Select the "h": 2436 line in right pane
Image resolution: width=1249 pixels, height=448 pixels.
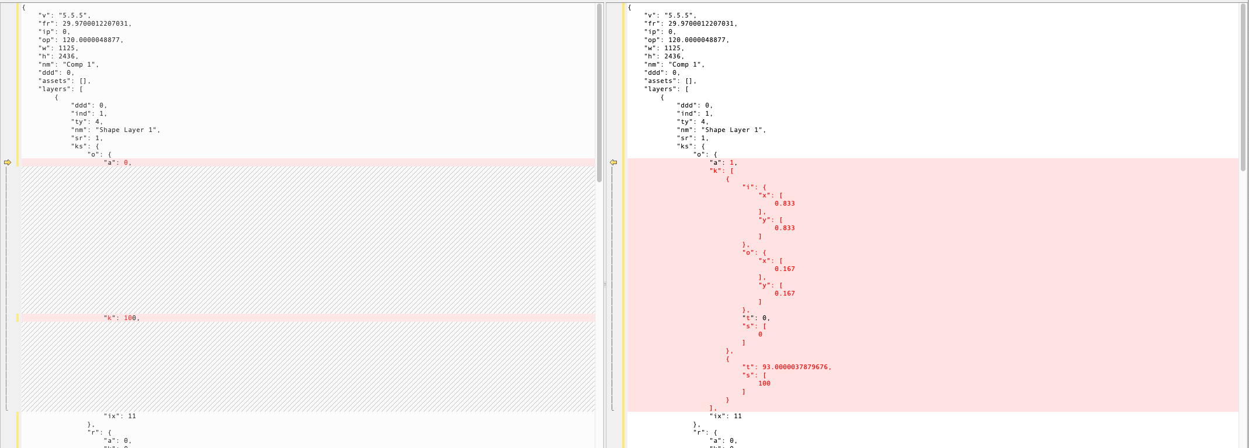pyautogui.click(x=665, y=56)
